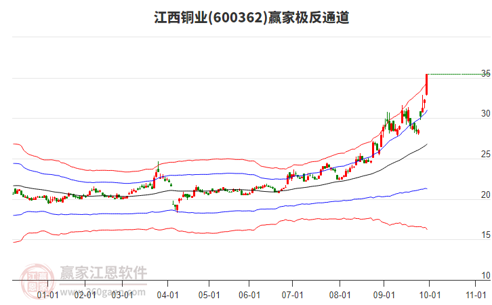
Task: Click the latest tall red candlestick near 35
Action: (x=427, y=85)
